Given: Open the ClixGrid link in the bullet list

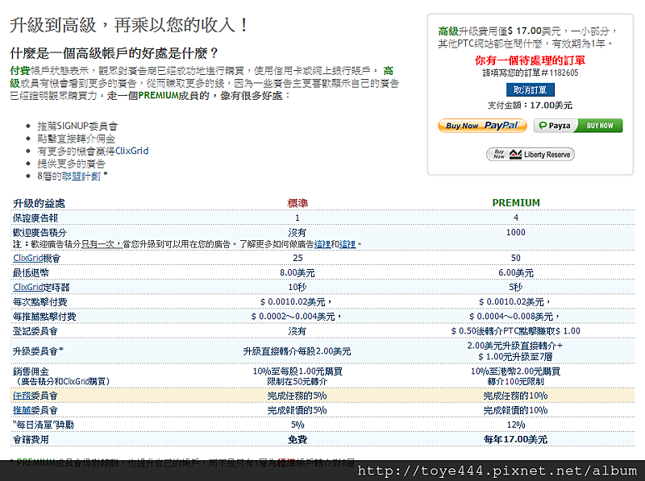Looking at the screenshot, I should pos(131,151).
